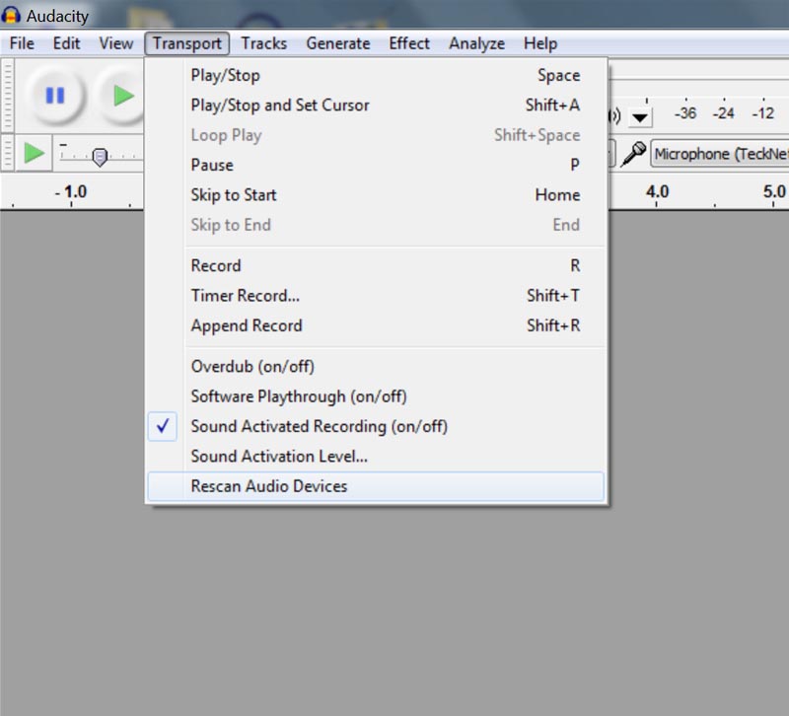Screen dimensions: 789x716
Task: Click the microphone icon beside the input device
Action: [635, 154]
